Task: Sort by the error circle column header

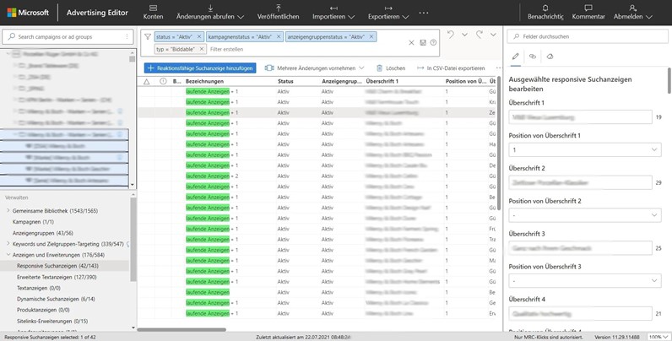Action: (163, 81)
